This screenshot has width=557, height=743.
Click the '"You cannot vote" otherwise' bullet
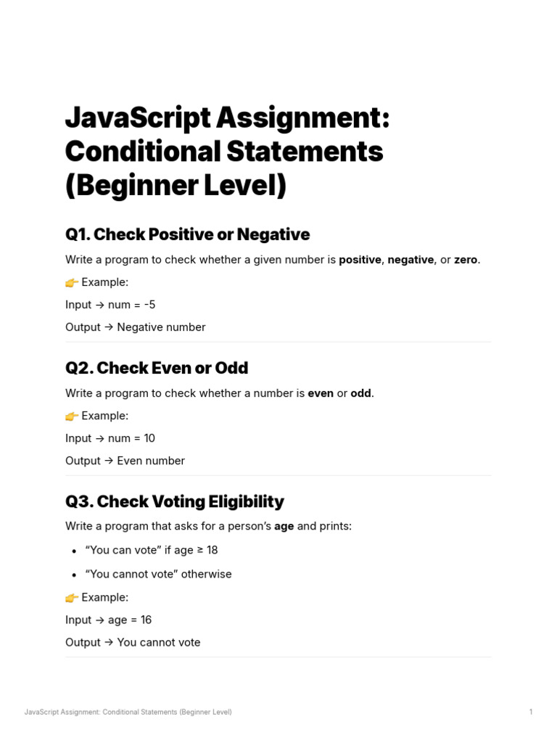coord(158,574)
